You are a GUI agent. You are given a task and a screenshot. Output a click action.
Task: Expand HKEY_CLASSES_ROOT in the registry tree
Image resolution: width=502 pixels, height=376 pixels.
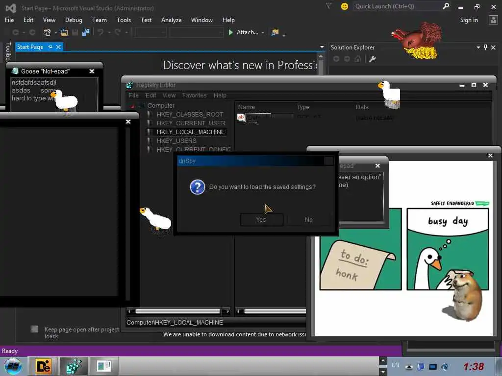[x=149, y=115]
